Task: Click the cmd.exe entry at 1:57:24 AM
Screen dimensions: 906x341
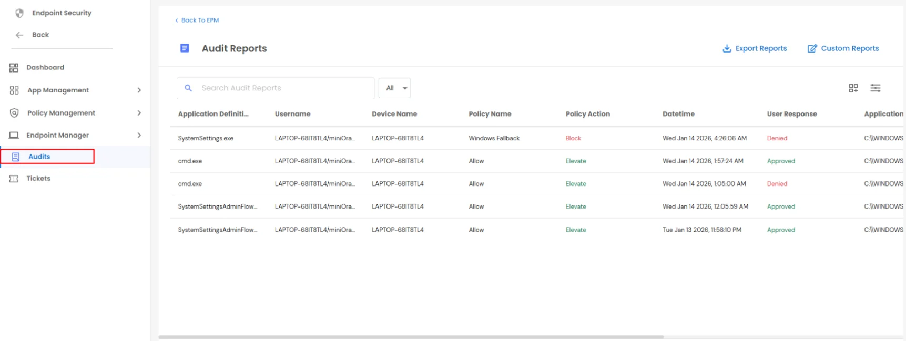Action: pyautogui.click(x=190, y=161)
